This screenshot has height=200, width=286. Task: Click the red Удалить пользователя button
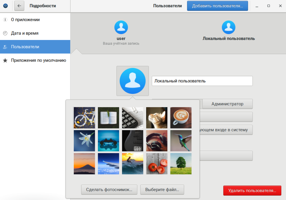[x=252, y=190]
